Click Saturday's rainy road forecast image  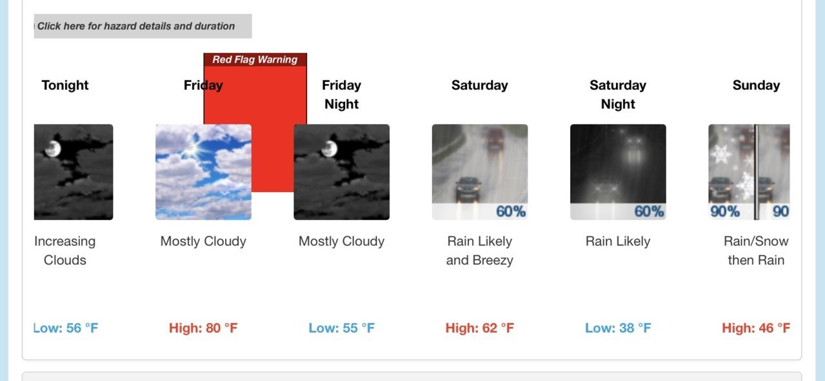pos(480,172)
